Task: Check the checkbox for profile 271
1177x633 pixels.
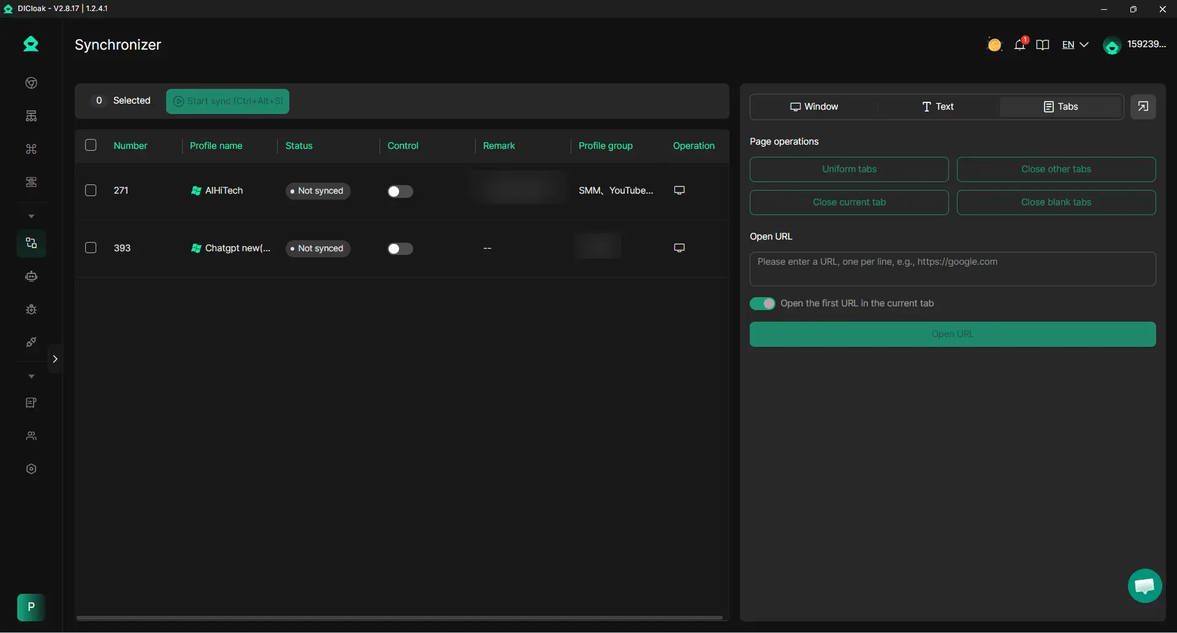Action: click(x=91, y=191)
